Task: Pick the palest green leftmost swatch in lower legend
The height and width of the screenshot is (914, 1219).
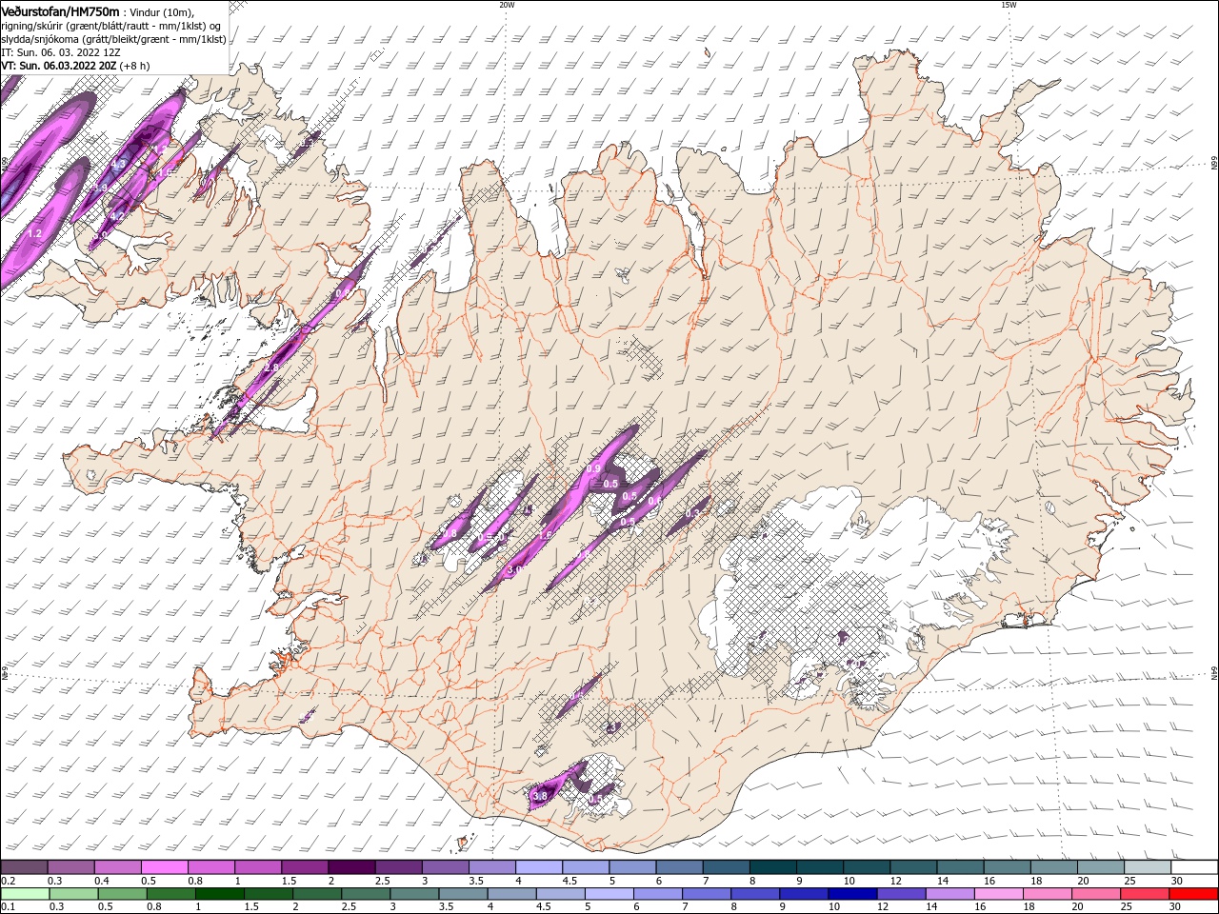Action: 26,894
